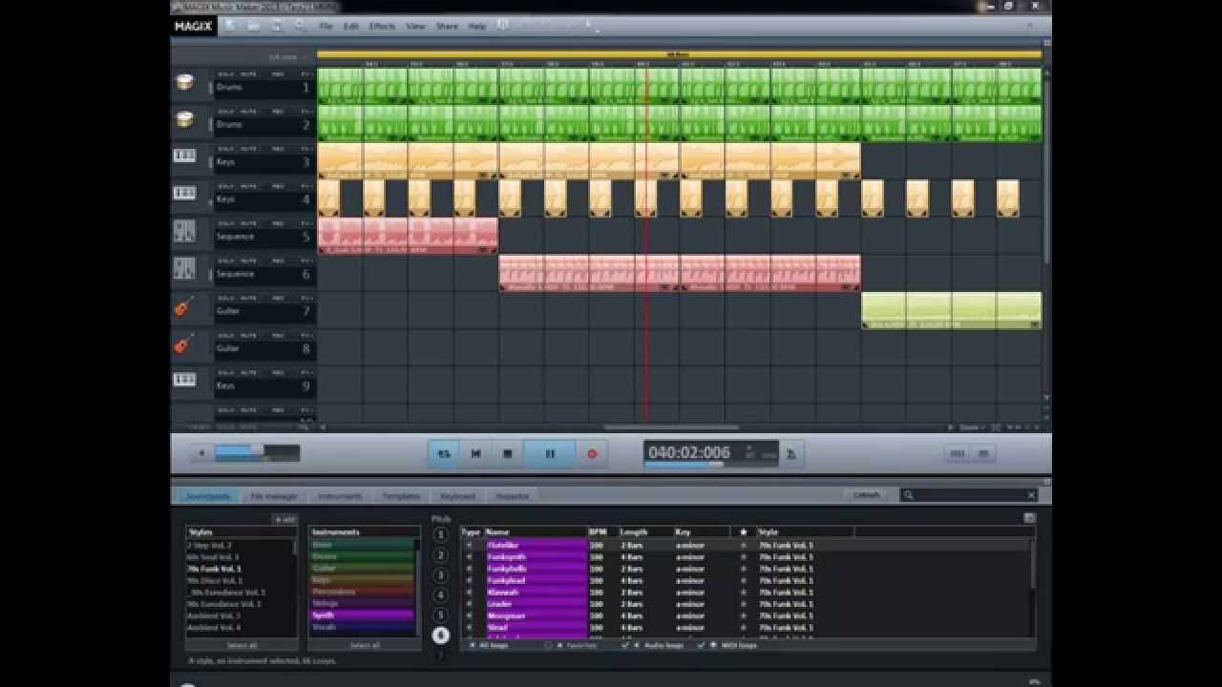Toggle MUTE on Keys track 3
Viewport: 1222px width, 687px height.
coord(248,148)
